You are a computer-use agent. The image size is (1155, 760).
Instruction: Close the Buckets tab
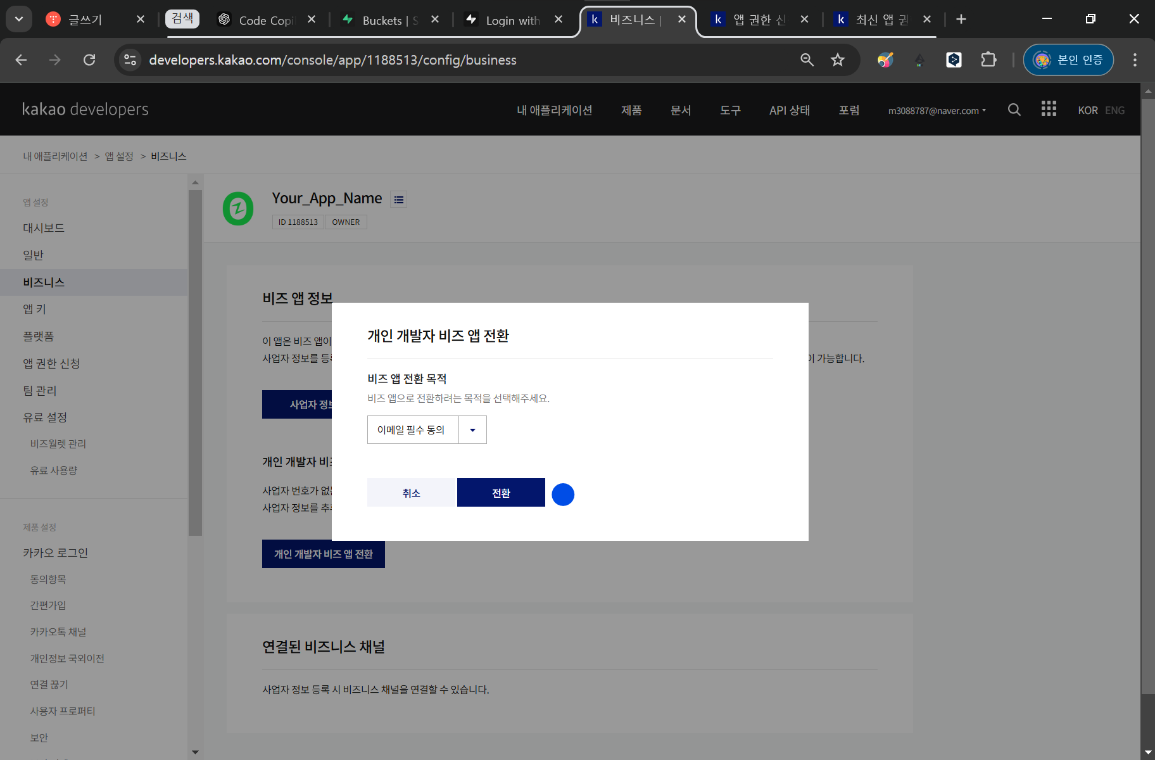(435, 20)
